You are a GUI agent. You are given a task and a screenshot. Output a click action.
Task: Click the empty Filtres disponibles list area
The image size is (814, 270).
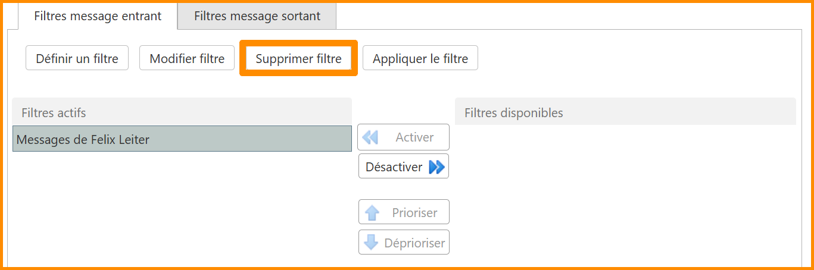tap(625, 190)
